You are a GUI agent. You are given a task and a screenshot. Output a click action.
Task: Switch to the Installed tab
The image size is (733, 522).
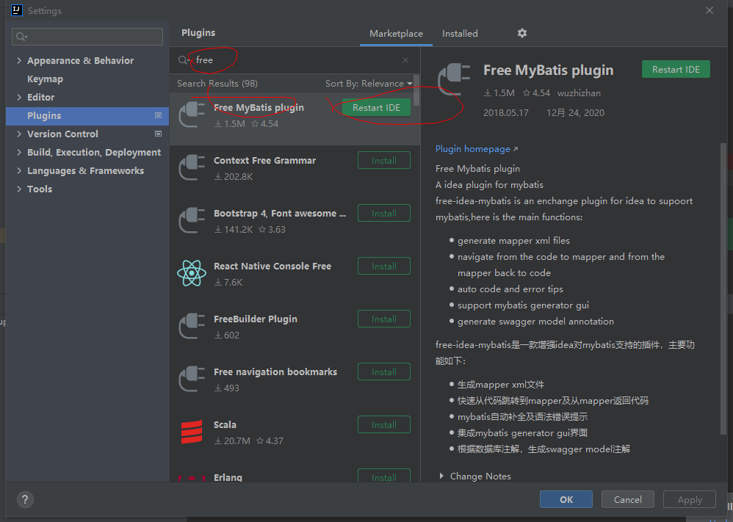coord(460,34)
